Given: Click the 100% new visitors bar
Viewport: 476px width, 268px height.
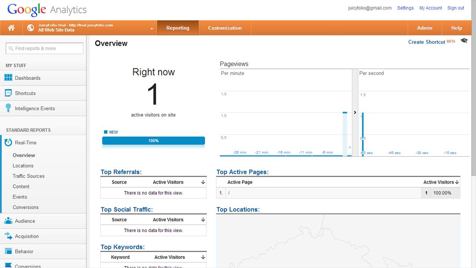Looking at the screenshot, I should point(154,141).
